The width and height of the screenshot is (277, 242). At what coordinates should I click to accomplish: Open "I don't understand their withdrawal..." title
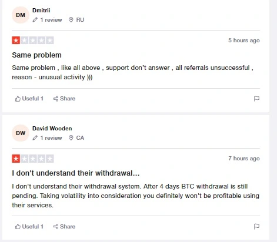[76, 173]
